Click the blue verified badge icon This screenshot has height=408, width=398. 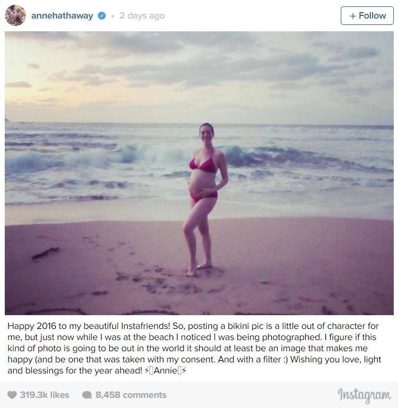(102, 15)
